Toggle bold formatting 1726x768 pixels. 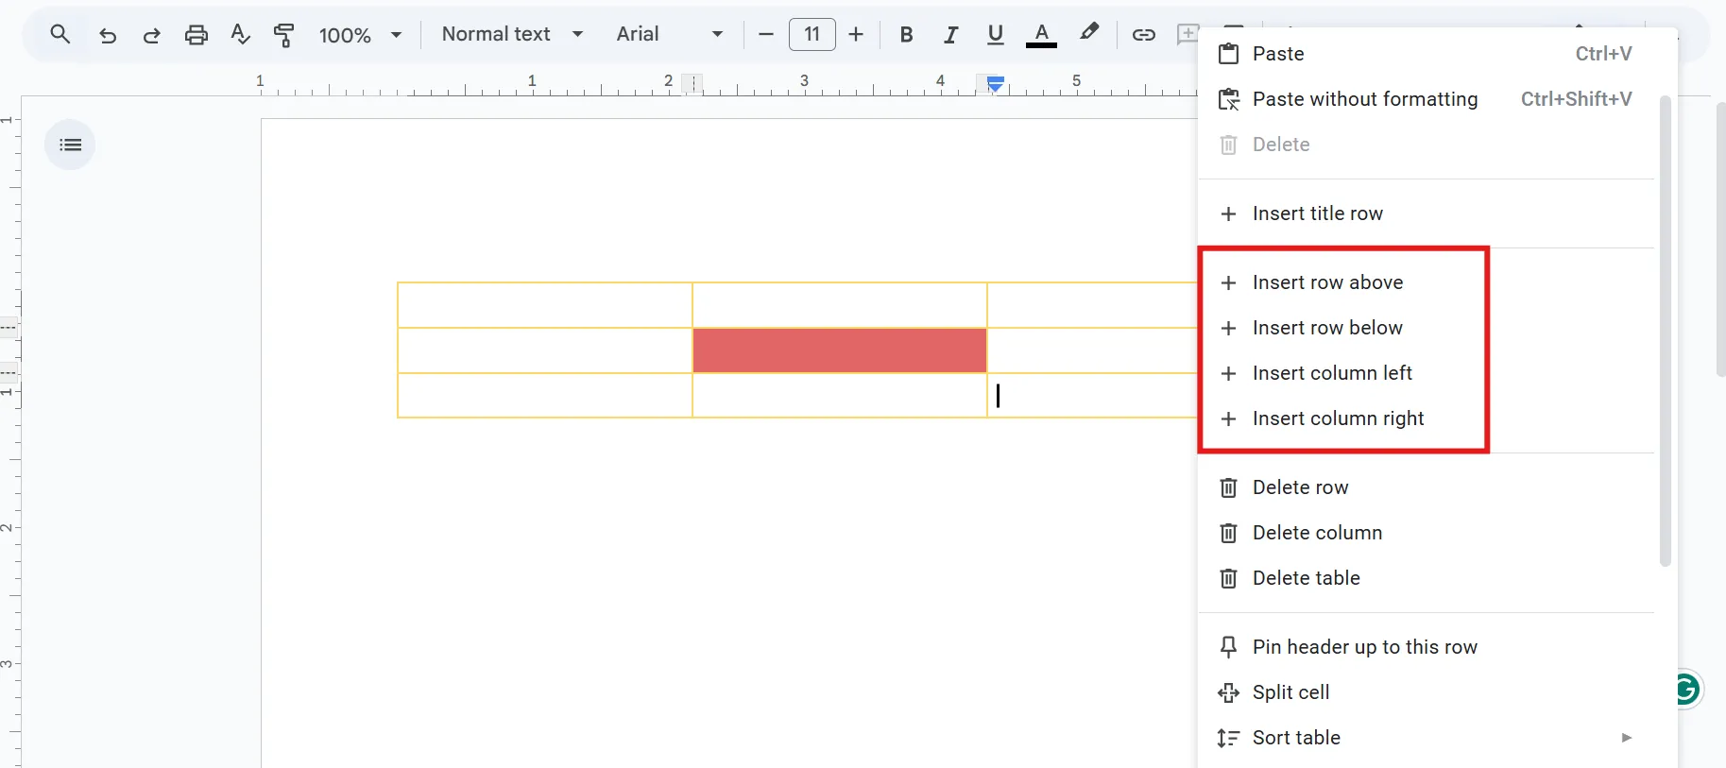pos(906,35)
